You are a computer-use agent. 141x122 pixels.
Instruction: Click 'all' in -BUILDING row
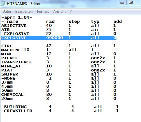click(98, 107)
